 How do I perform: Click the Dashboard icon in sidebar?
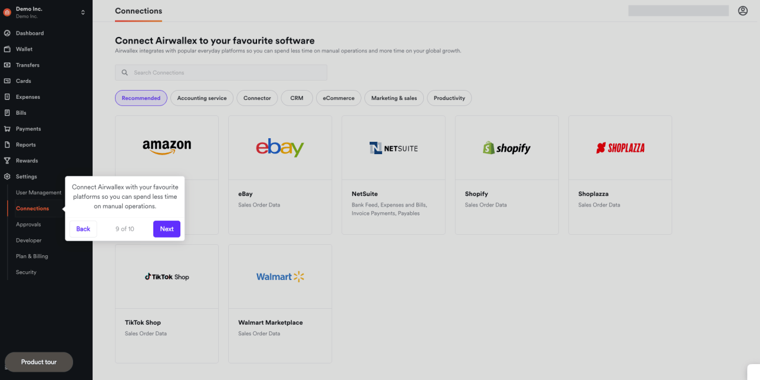7,33
